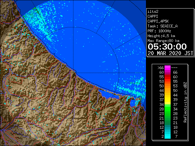The width and height of the screenshot is (195, 146).
Task: Click the 05:30:00 timestamp
Action: click(167, 47)
